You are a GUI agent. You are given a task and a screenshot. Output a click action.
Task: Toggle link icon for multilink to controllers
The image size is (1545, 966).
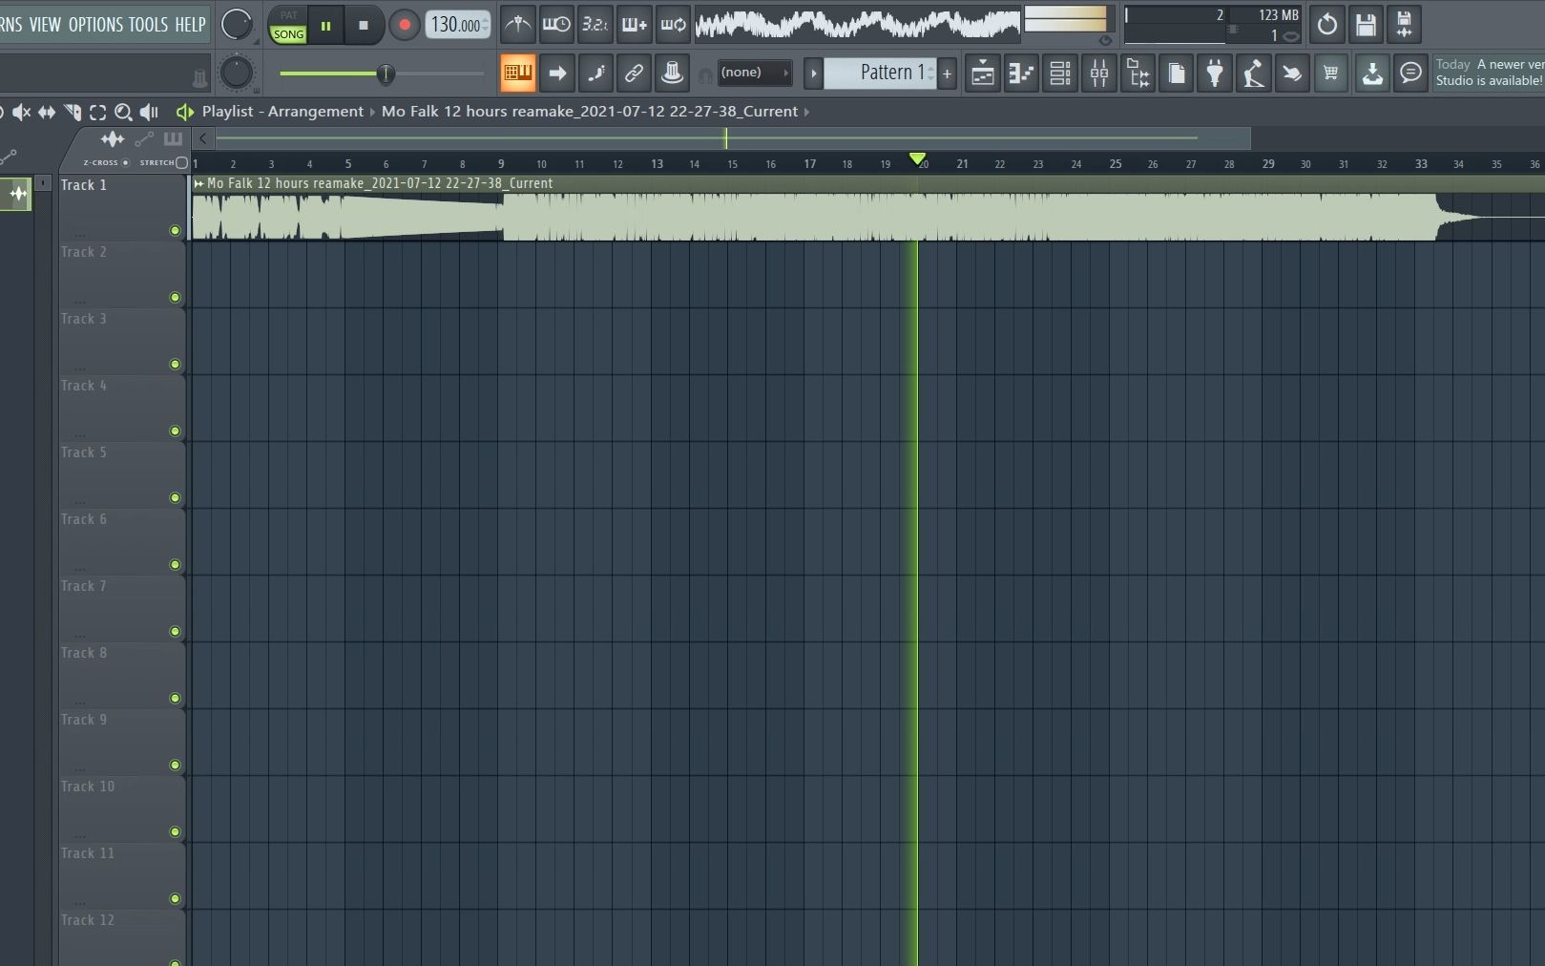point(634,73)
